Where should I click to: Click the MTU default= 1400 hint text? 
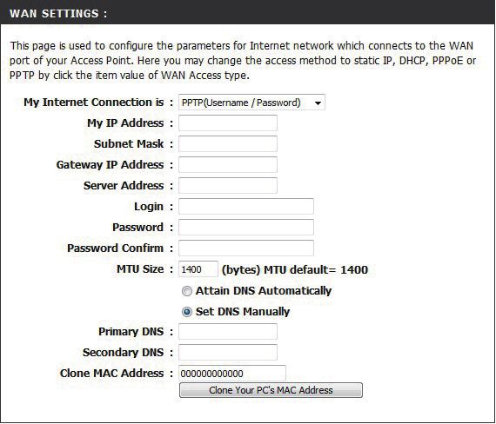click(x=295, y=270)
